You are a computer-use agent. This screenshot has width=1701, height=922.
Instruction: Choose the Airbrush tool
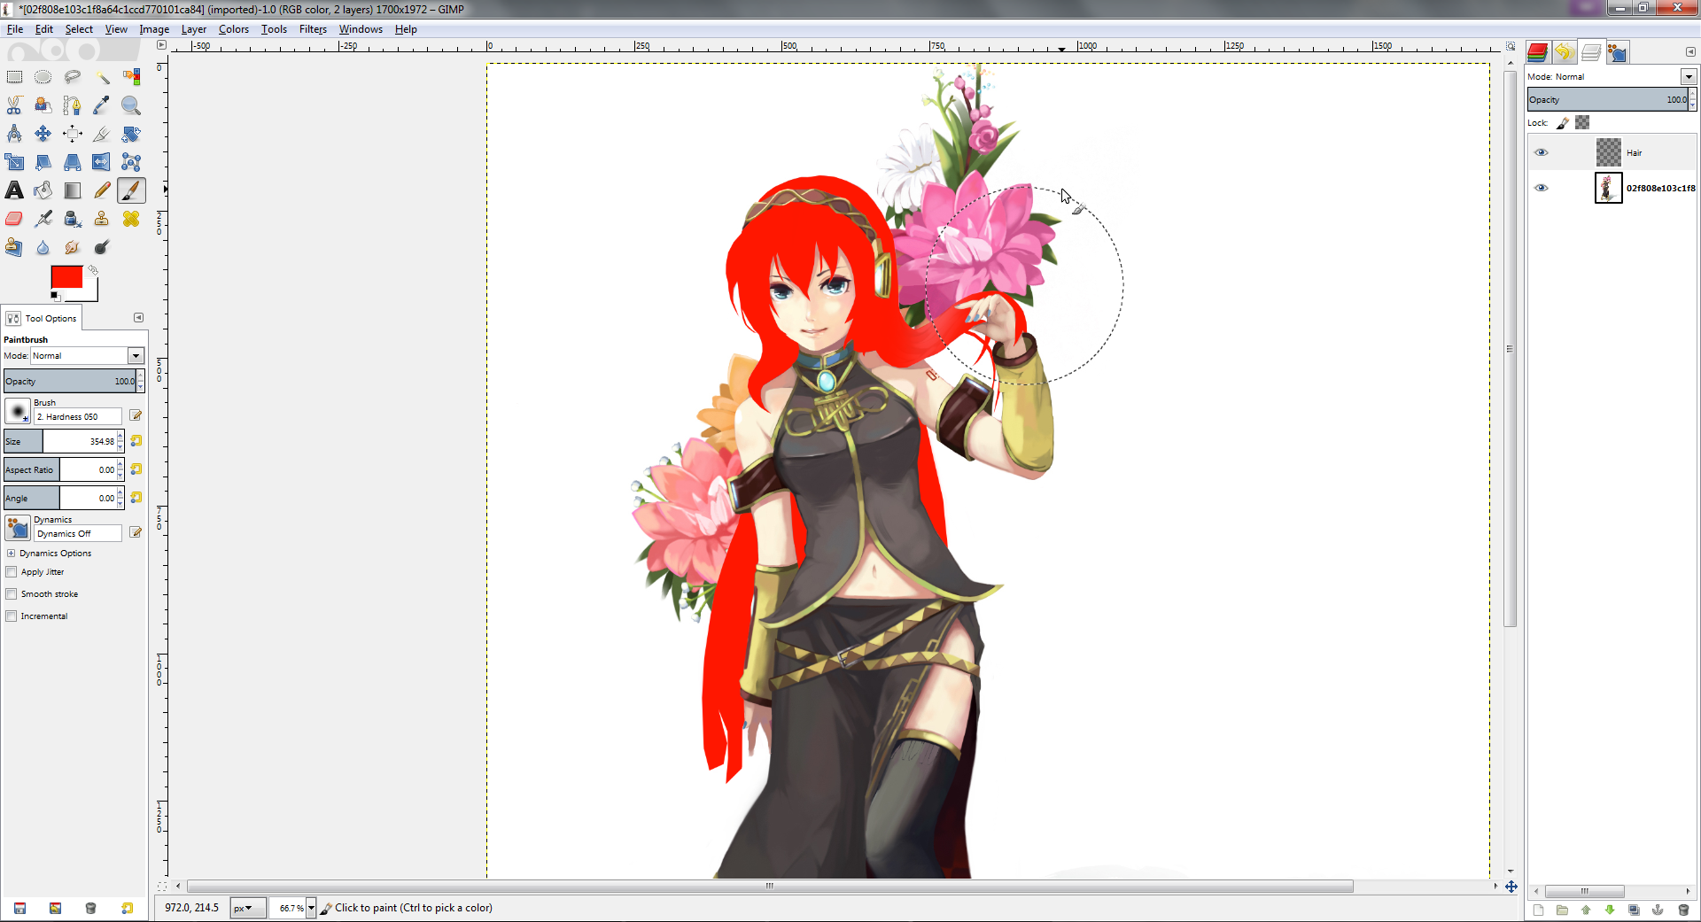[43, 219]
